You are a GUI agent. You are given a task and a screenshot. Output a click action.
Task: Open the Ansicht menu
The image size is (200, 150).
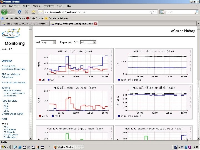[26, 6]
